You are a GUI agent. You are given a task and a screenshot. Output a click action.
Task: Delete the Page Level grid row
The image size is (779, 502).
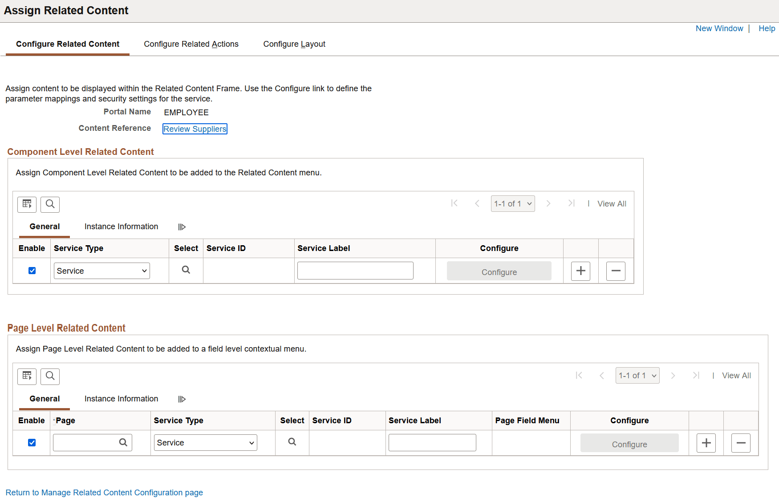(741, 443)
